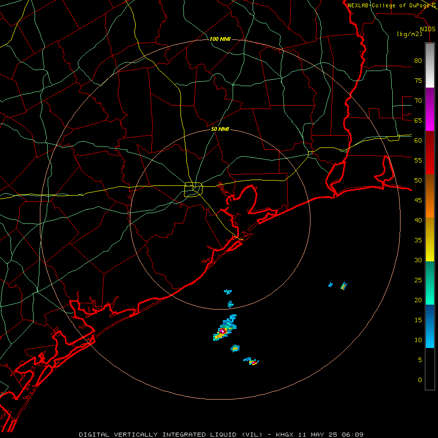The height and width of the screenshot is (438, 438).
Task: Click scale value 80
Action: 418,61
